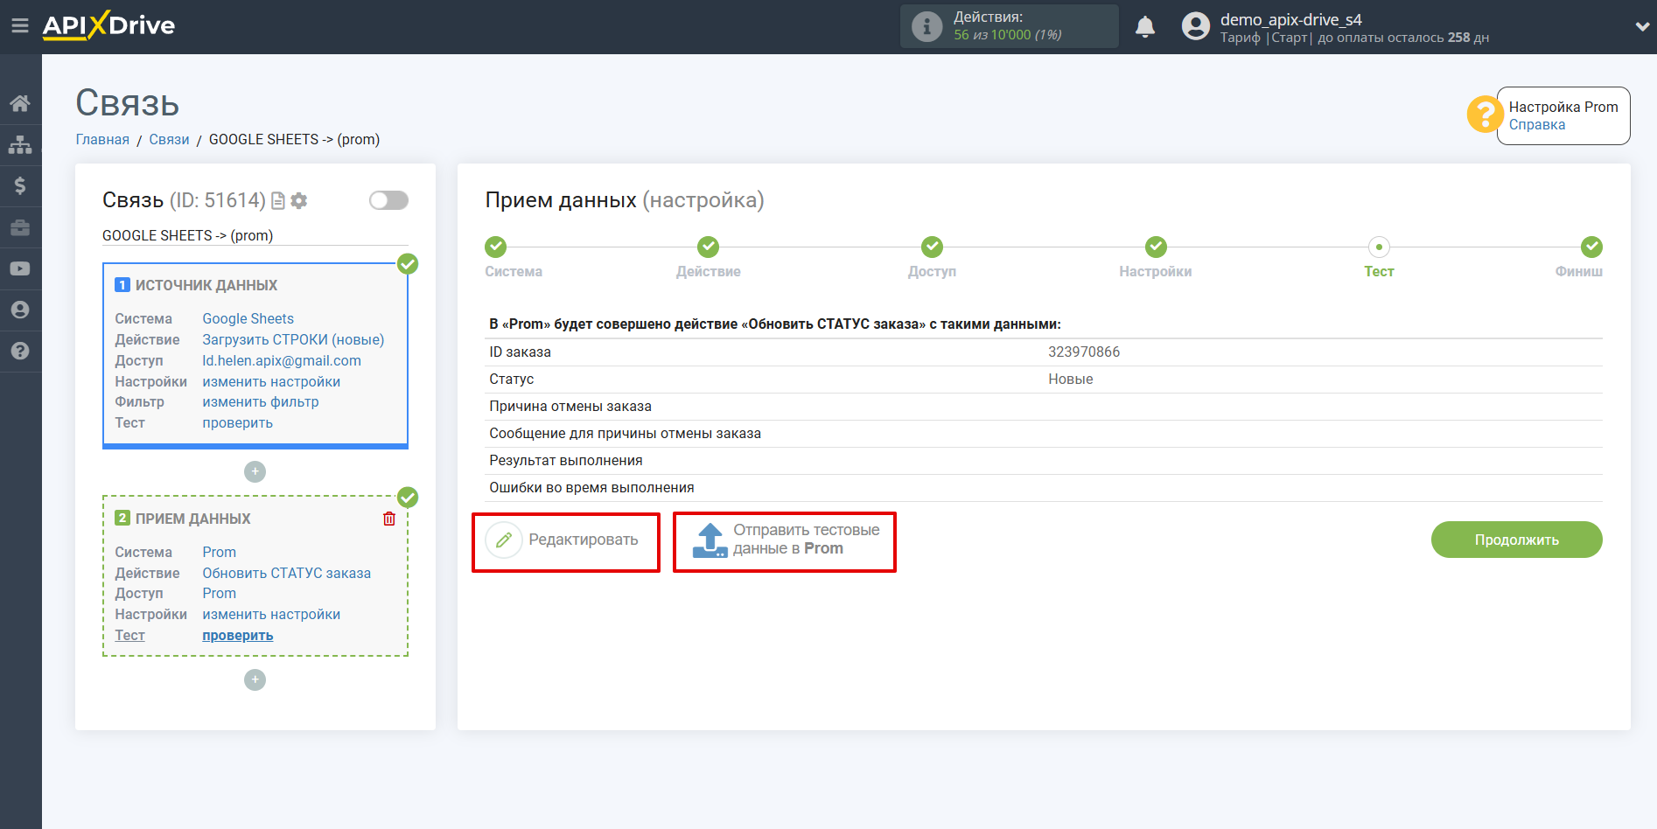Viewport: 1657px width, 829px height.
Task: Open connections sitemap icon in sidebar
Action: point(20,144)
